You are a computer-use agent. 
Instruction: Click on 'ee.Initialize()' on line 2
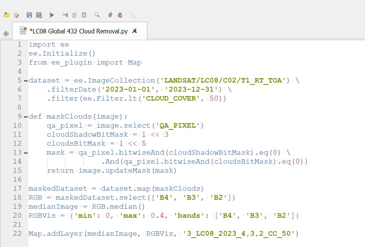point(62,53)
